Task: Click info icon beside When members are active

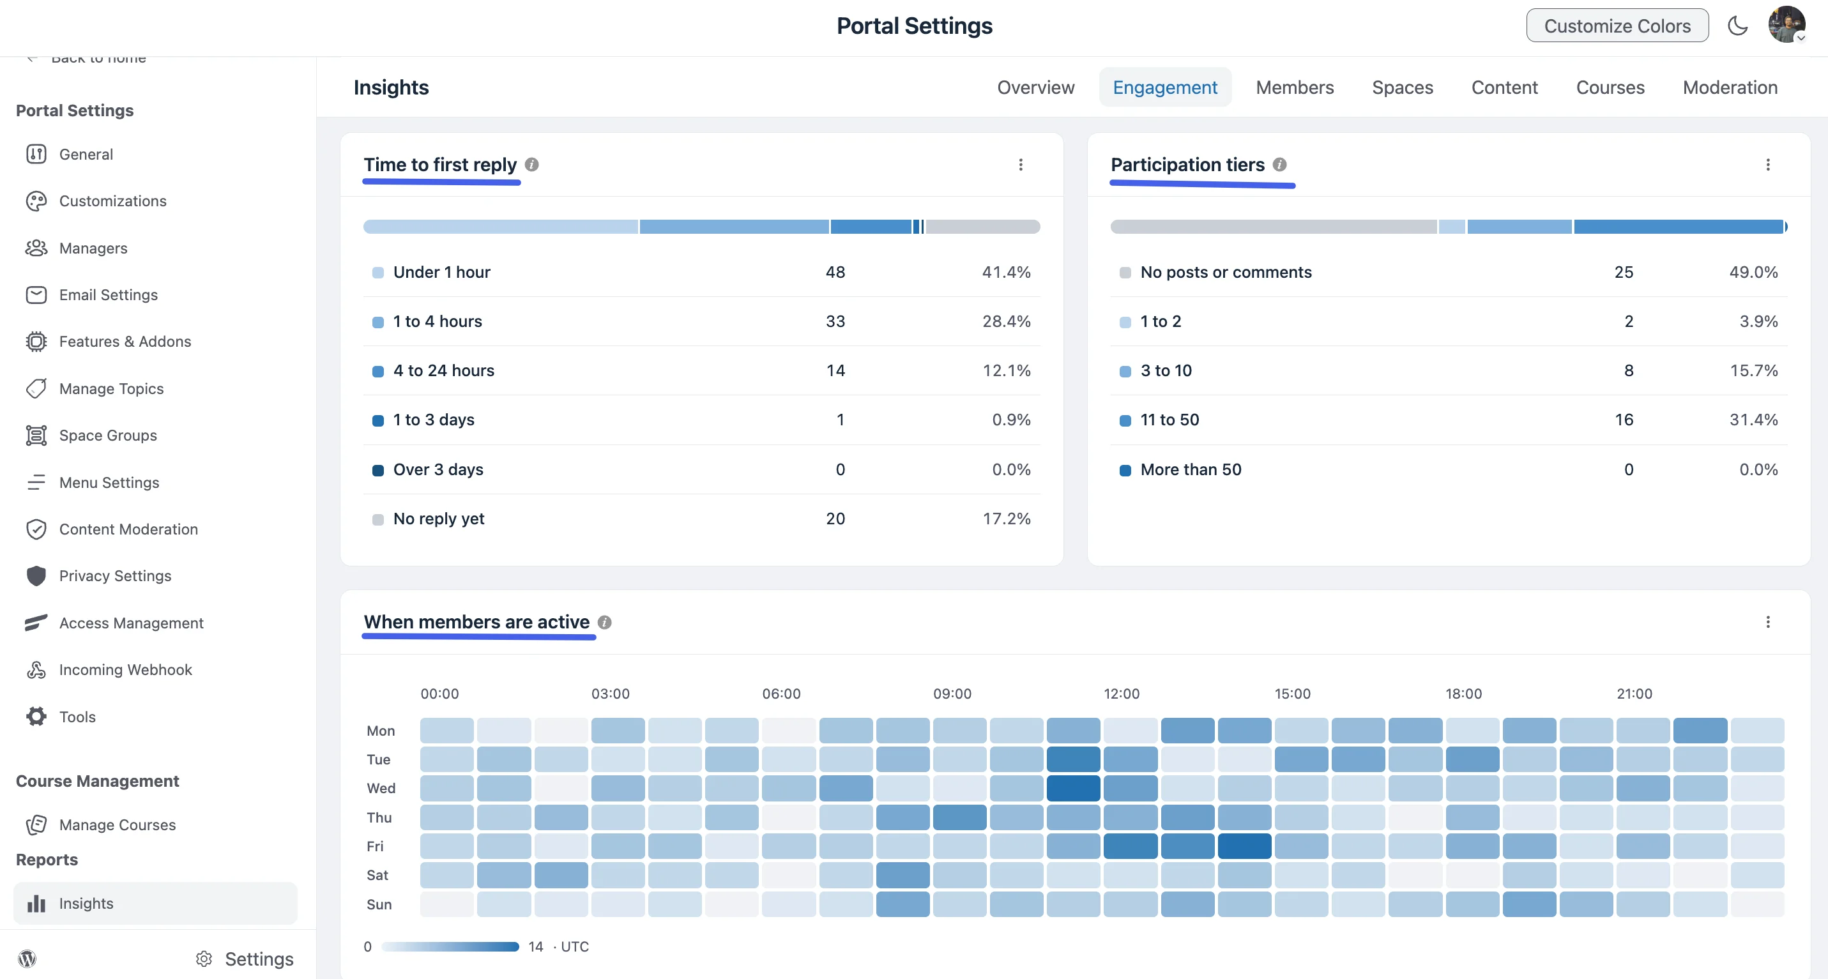Action: [x=605, y=622]
